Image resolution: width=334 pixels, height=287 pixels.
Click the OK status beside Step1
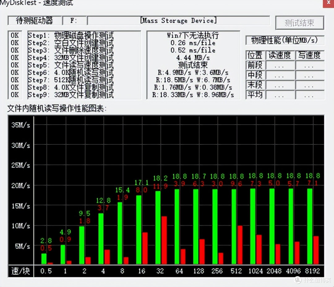15,35
